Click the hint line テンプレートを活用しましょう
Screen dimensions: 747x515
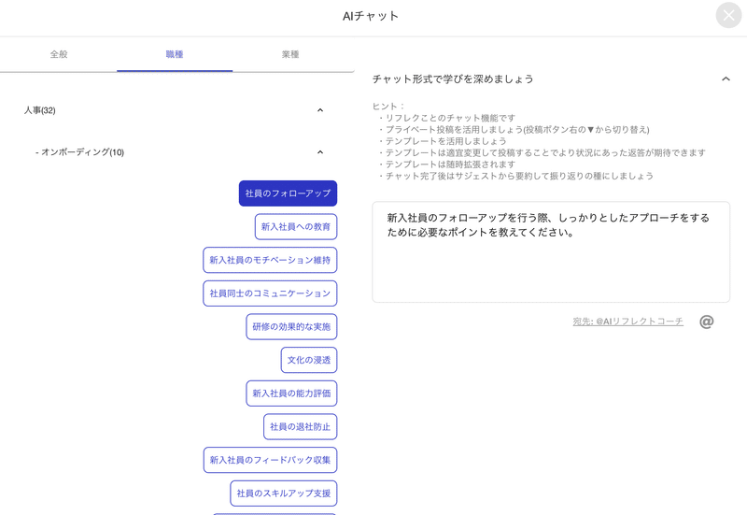(446, 141)
